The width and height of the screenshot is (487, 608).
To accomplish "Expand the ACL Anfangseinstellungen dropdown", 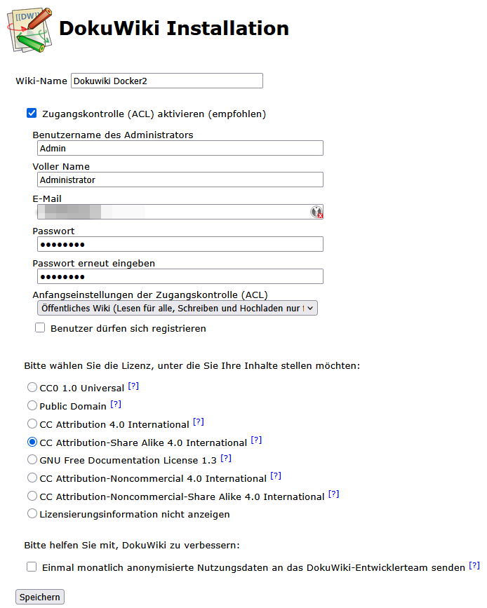I will coord(177,308).
